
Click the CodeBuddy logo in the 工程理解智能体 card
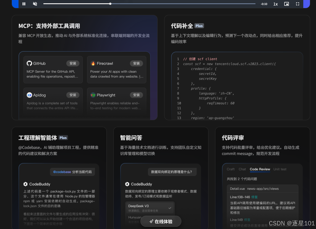(x=25, y=184)
